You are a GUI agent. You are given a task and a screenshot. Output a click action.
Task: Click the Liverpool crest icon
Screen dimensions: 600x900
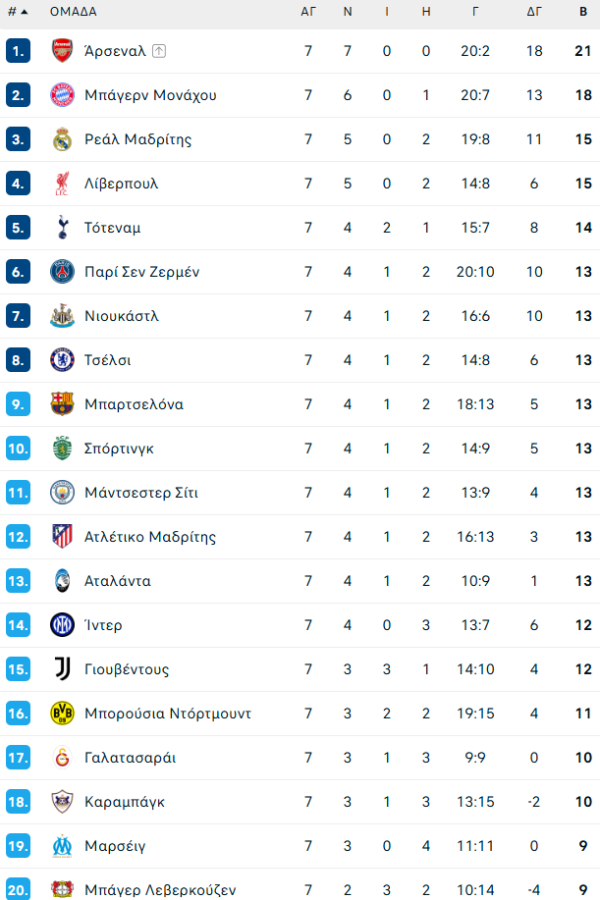click(x=61, y=183)
